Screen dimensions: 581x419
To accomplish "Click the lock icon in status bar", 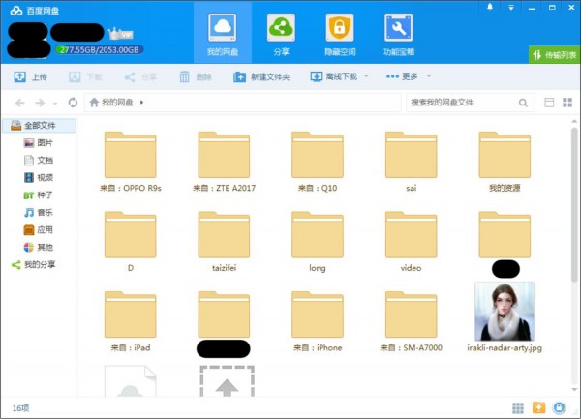I will [x=559, y=407].
